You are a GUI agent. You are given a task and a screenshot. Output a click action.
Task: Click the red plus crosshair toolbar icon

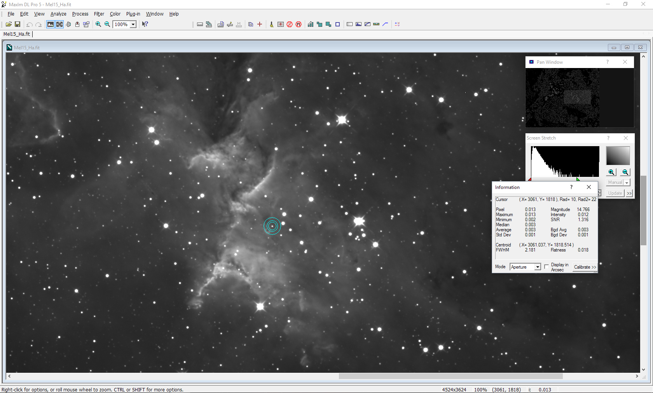(x=260, y=24)
